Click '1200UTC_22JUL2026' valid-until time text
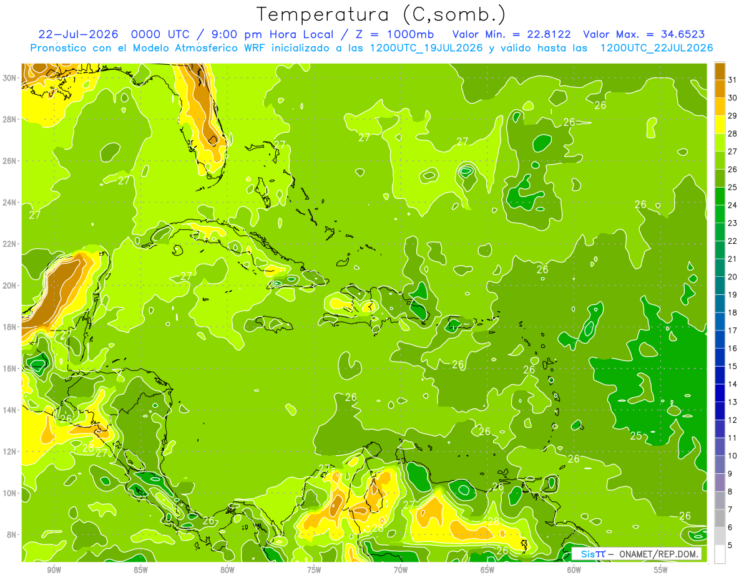This screenshot has width=749, height=578. coord(656,48)
